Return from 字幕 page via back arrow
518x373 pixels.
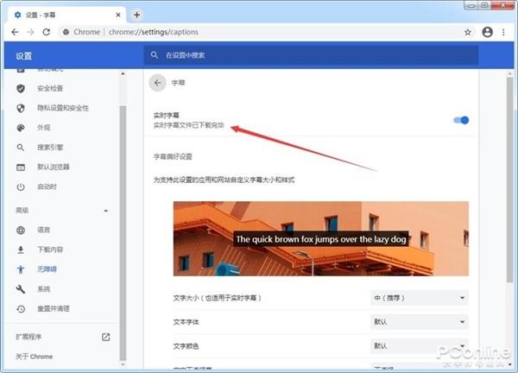coord(158,83)
